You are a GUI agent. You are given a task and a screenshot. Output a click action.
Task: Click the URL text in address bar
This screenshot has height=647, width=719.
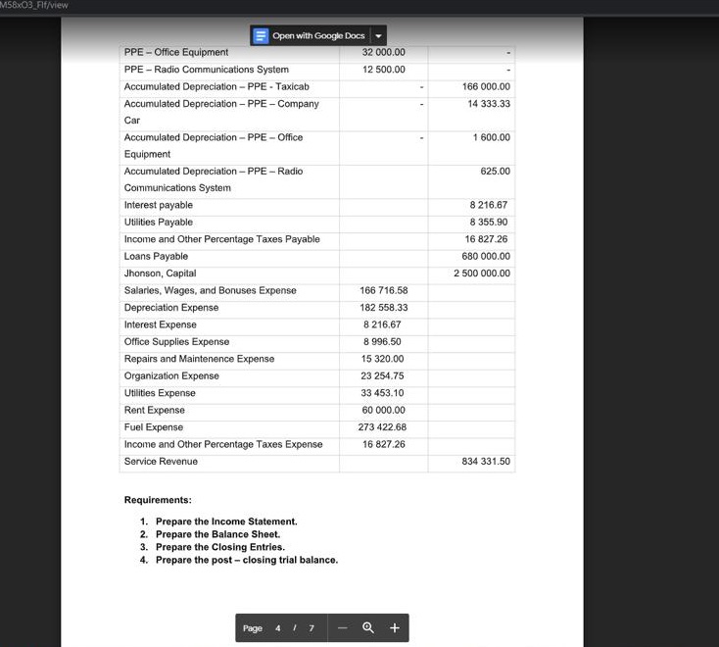click(x=34, y=5)
